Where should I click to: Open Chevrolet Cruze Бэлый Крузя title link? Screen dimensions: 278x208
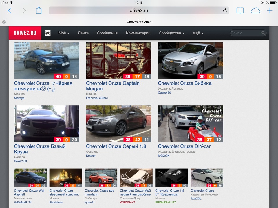(40, 149)
